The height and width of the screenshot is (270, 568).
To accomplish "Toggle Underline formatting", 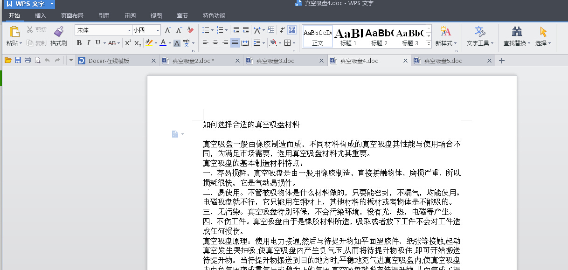I will click(x=97, y=43).
